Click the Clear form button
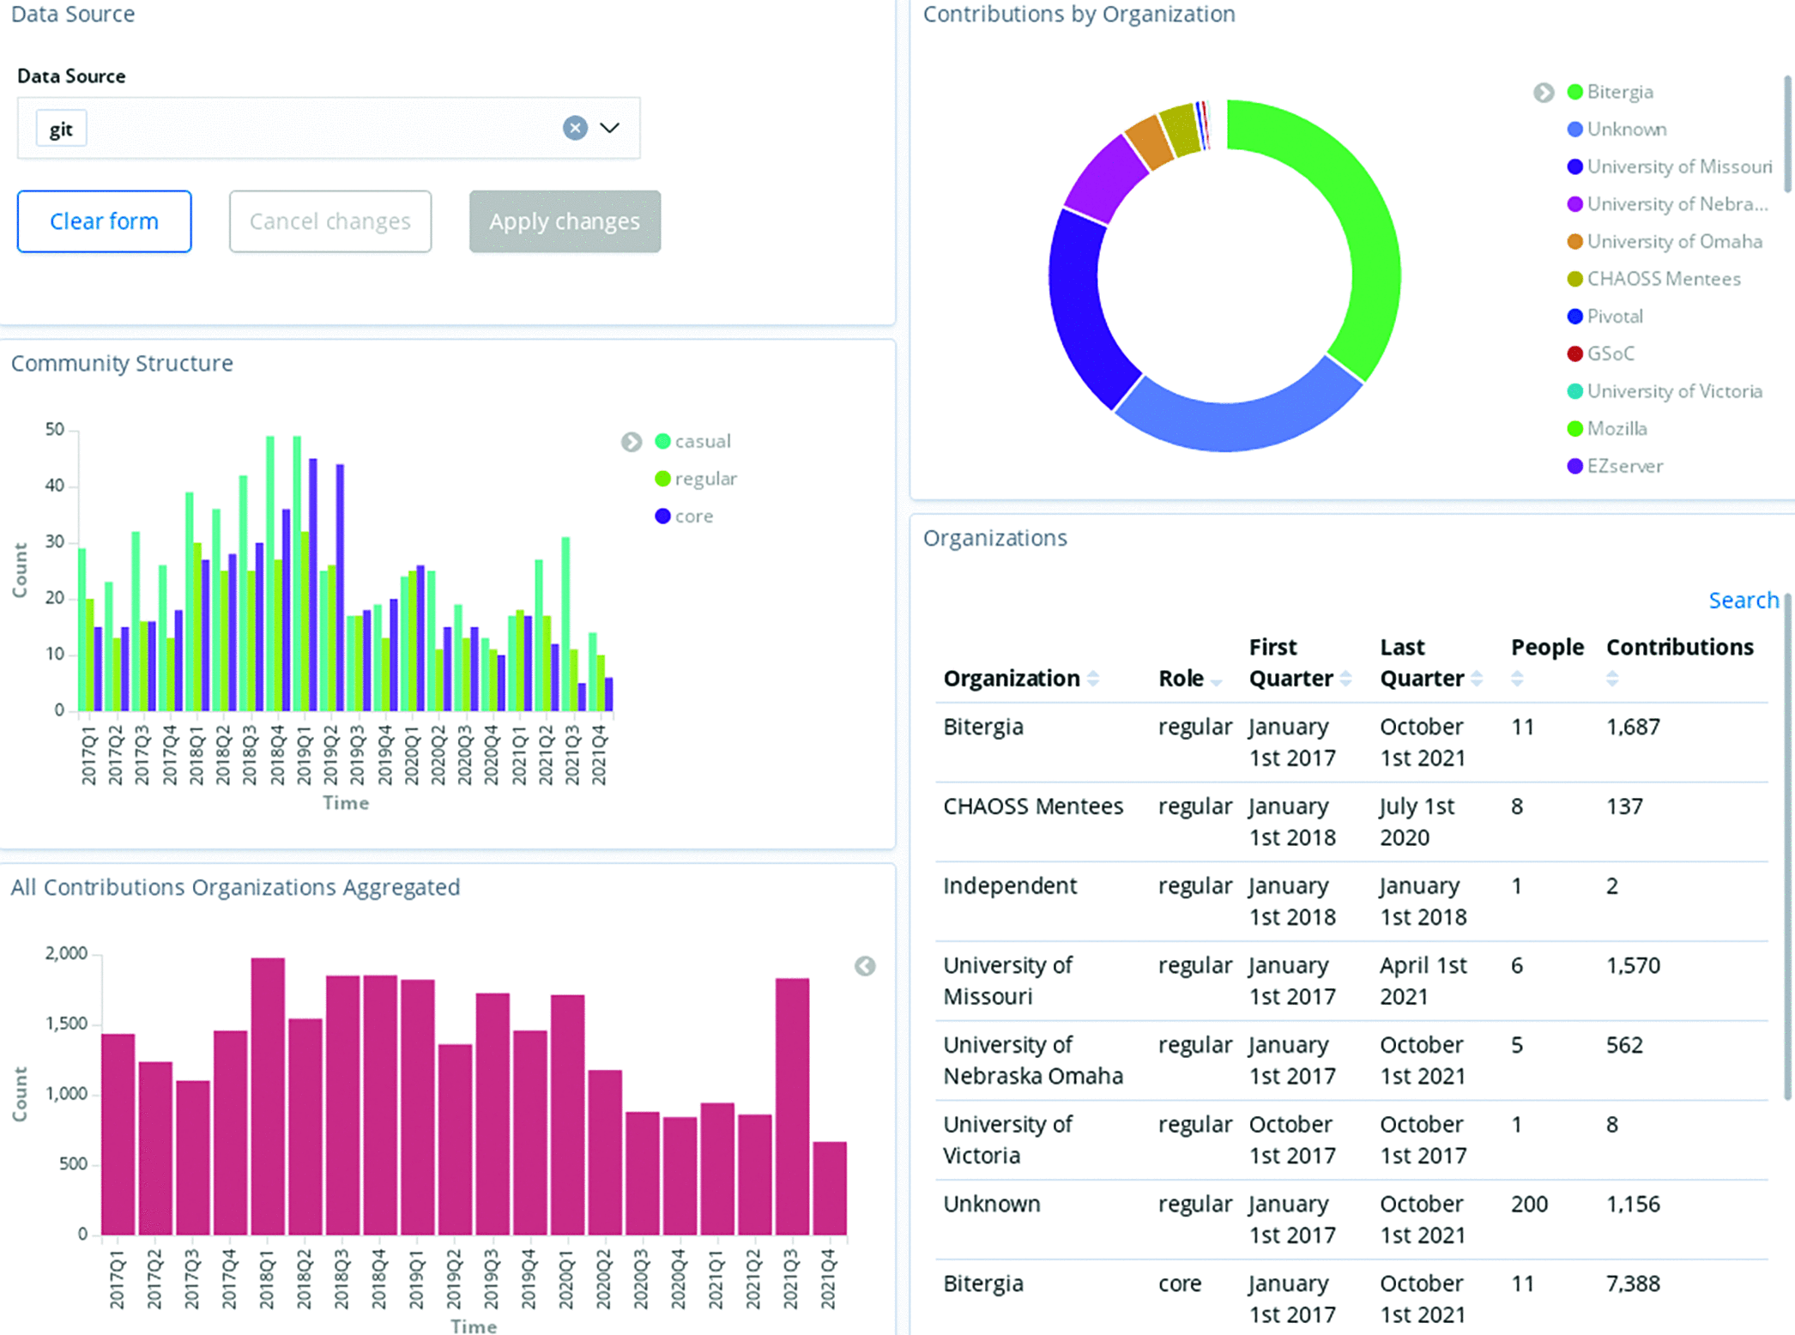Viewport: 1795px width, 1335px height. tap(104, 221)
